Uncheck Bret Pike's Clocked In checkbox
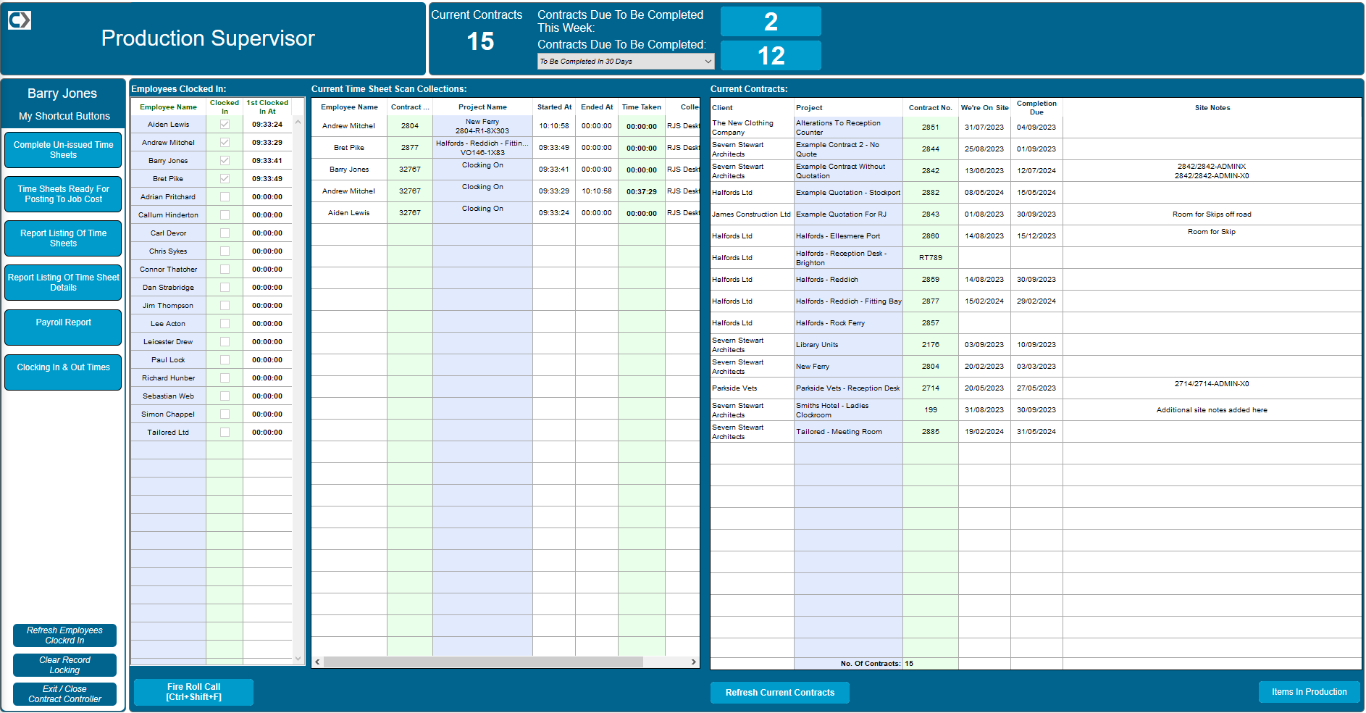The height and width of the screenshot is (713, 1366). click(x=225, y=179)
